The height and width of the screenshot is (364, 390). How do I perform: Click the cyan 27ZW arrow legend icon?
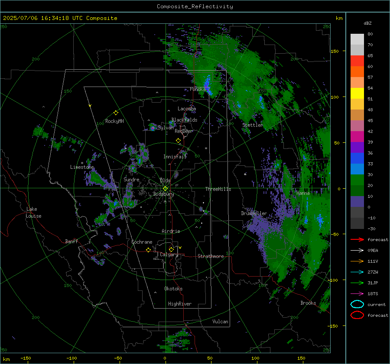[357, 272]
